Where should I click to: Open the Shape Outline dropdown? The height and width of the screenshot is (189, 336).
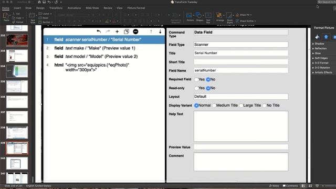(246, 21)
